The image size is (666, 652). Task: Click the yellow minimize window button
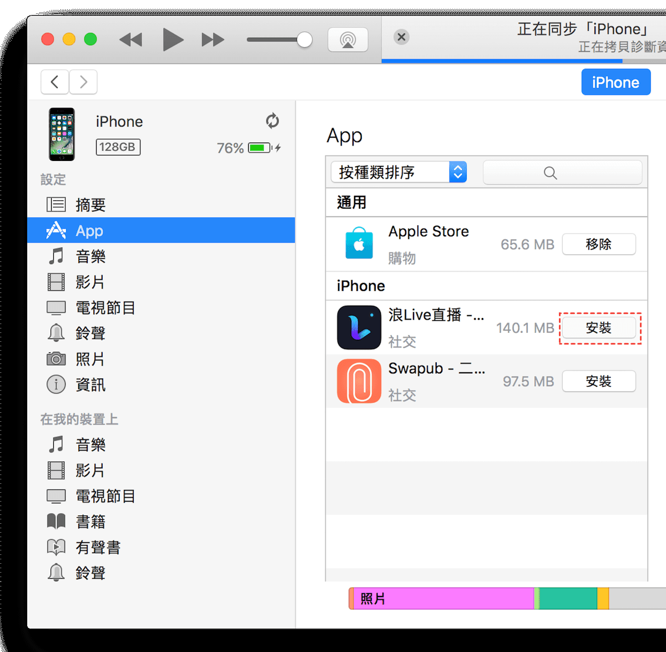(x=69, y=39)
